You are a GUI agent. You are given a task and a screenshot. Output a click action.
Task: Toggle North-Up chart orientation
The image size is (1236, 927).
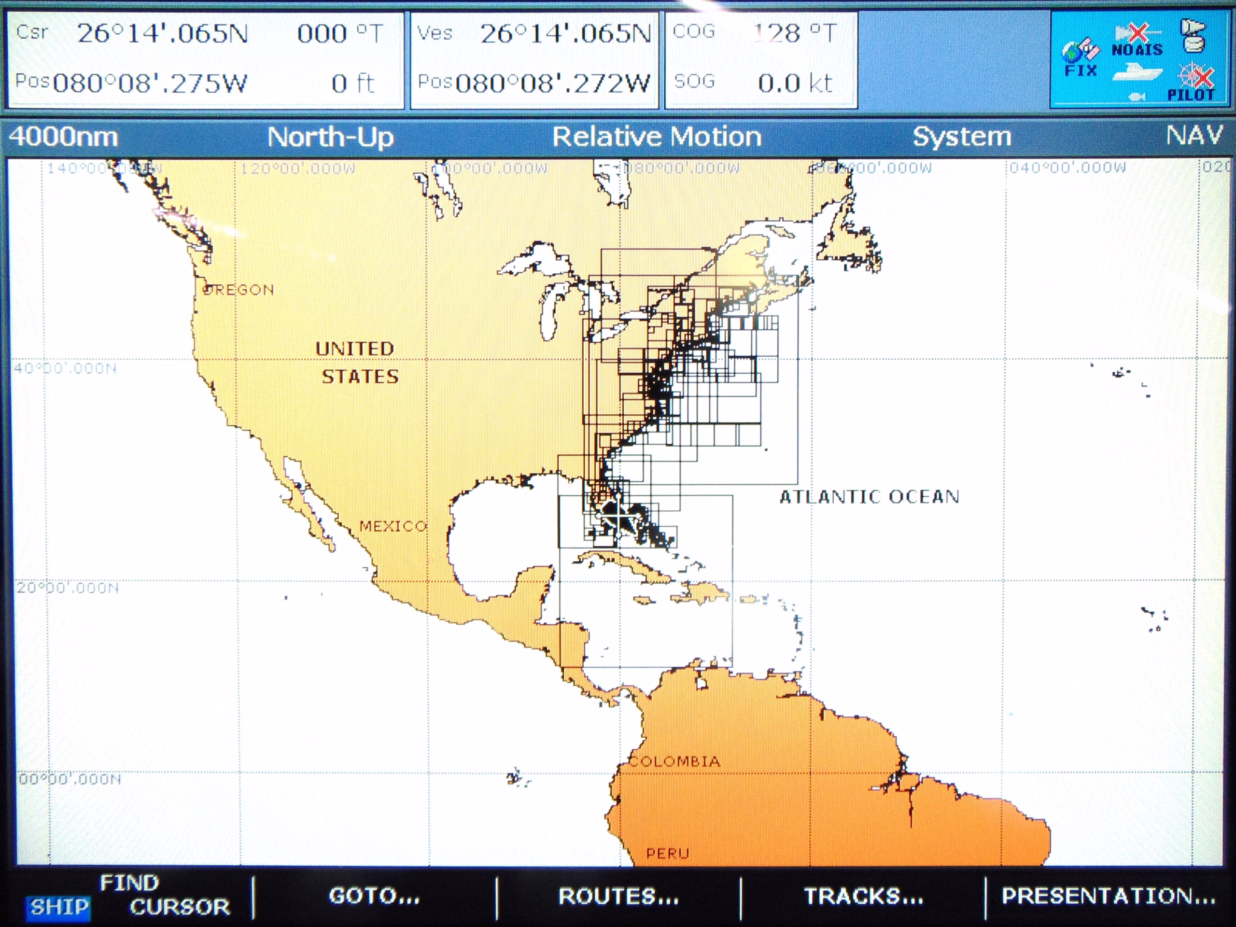[x=330, y=137]
